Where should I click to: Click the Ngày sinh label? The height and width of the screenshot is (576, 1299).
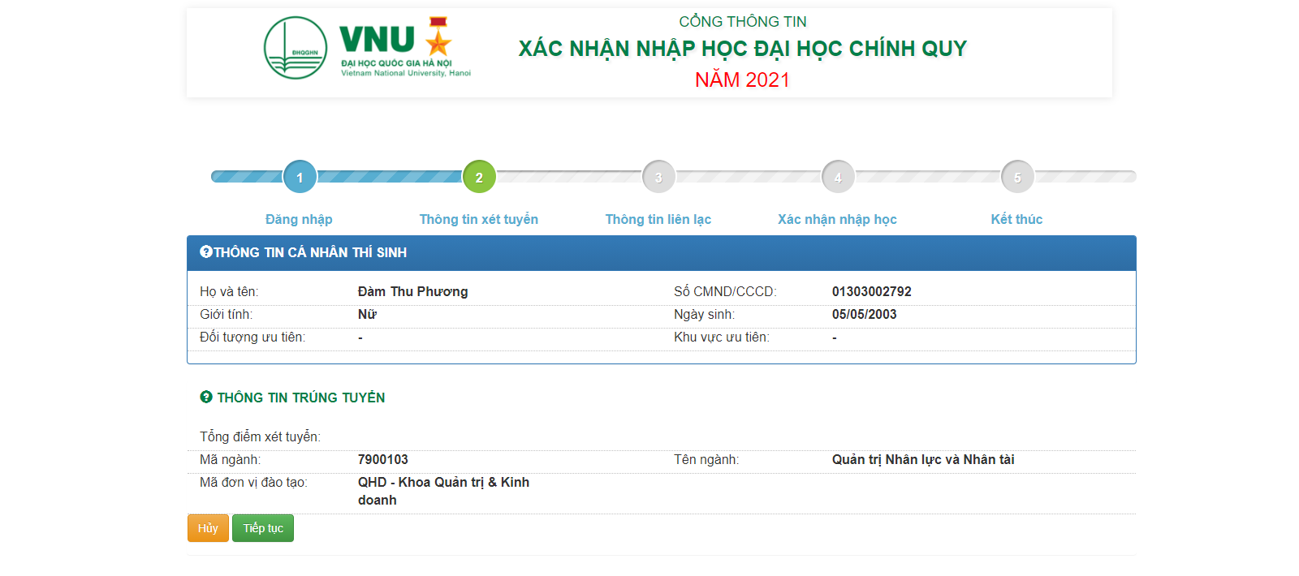(x=704, y=314)
